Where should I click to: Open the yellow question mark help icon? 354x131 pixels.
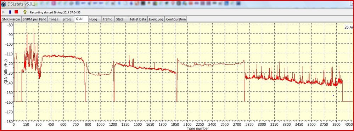tap(25, 12)
